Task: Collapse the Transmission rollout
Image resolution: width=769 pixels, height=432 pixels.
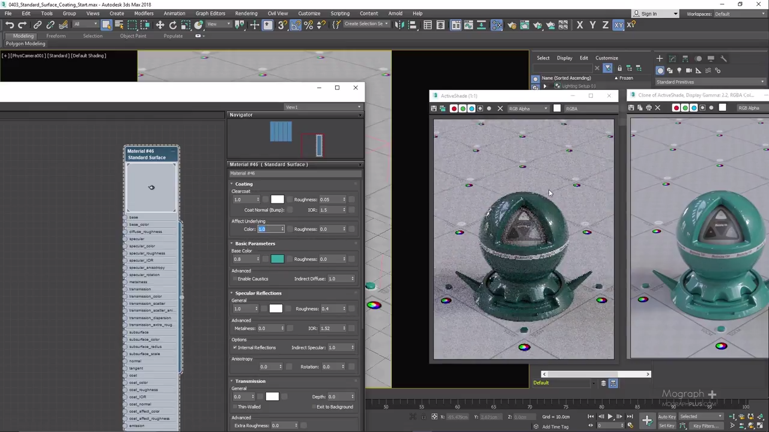Action: pos(232,381)
